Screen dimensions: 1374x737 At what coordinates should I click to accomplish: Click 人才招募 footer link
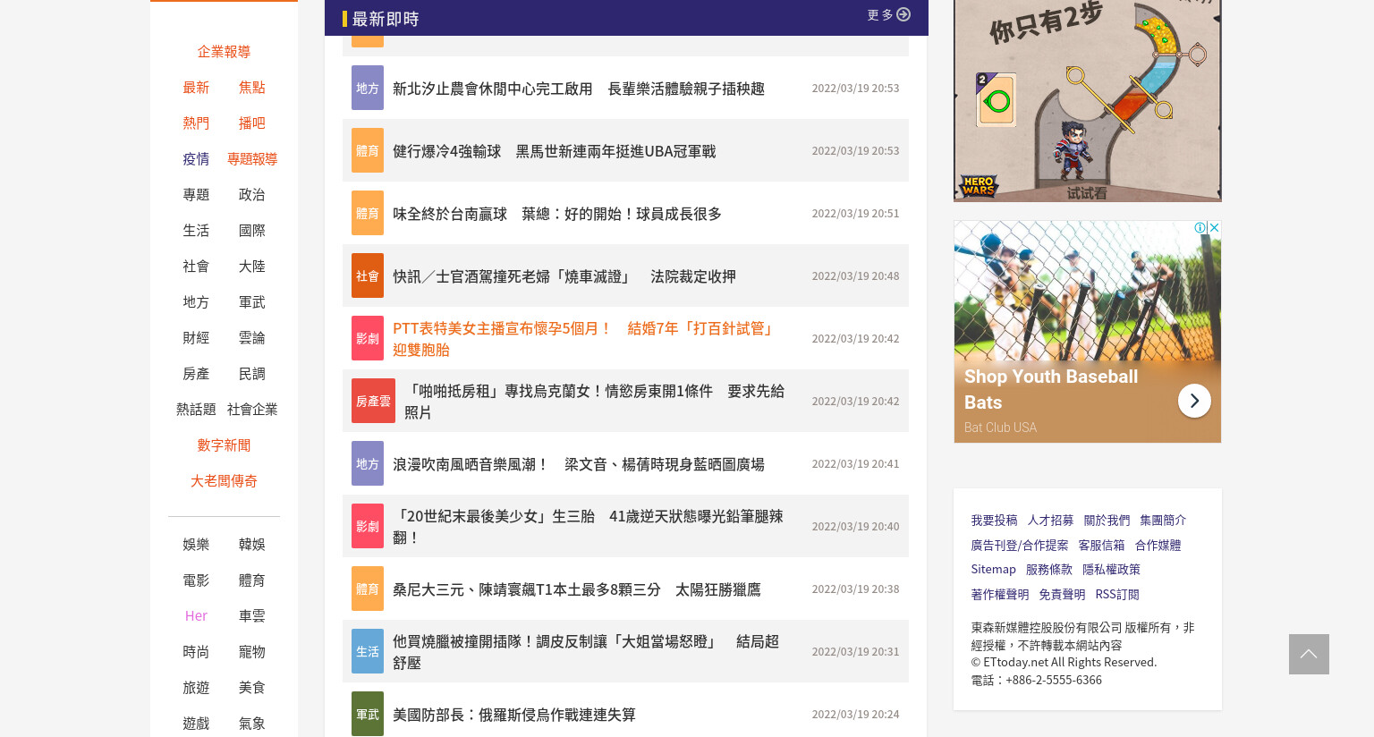point(1050,521)
